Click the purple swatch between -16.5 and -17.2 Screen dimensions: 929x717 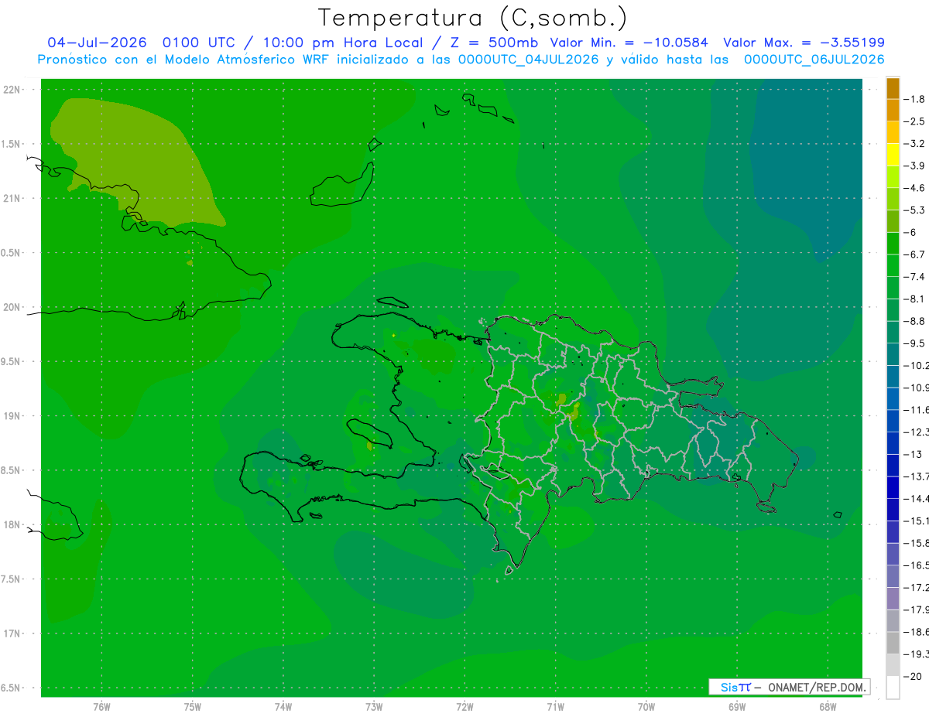(893, 577)
